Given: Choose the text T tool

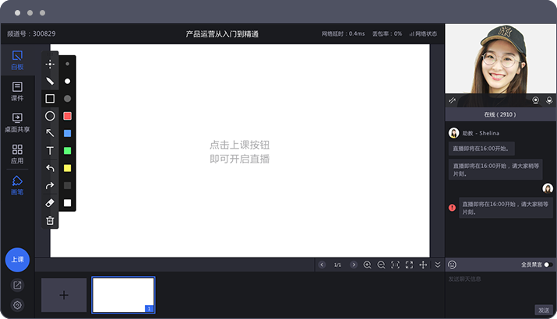Looking at the screenshot, I should pyautogui.click(x=50, y=150).
